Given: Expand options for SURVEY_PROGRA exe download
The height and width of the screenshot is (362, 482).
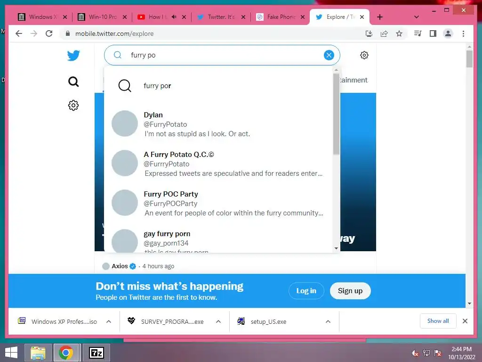Looking at the screenshot, I should (x=218, y=321).
